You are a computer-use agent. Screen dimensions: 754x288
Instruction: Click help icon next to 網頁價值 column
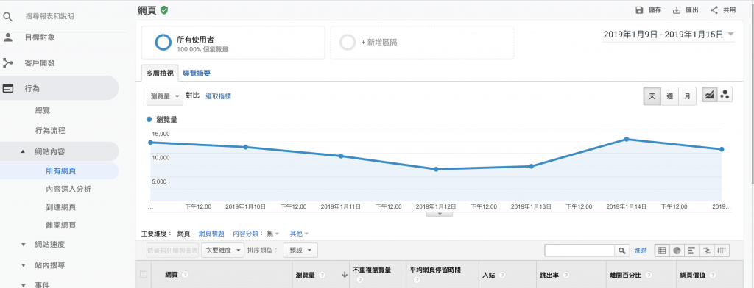(713, 275)
